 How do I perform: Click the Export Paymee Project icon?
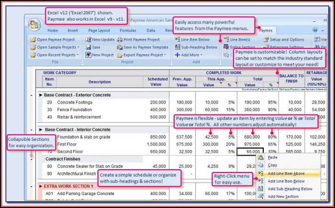point(120,55)
